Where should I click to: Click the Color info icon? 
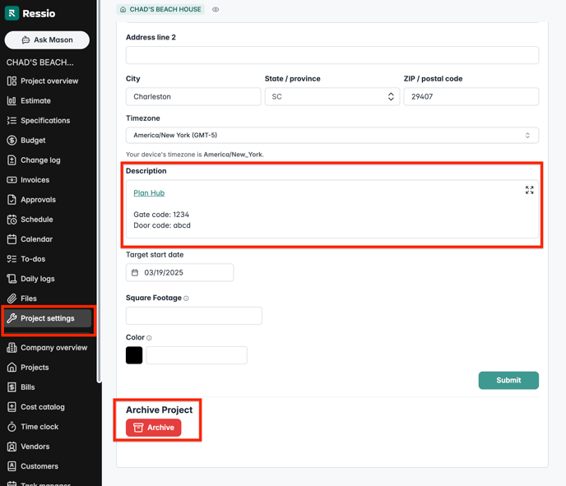tap(149, 338)
